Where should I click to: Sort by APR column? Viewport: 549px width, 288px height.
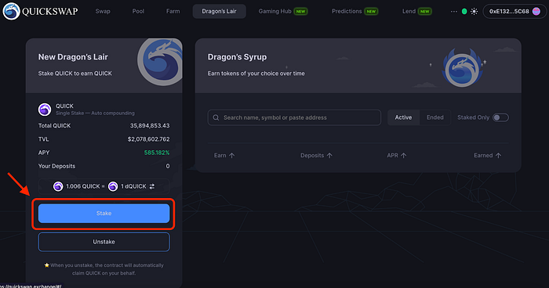pos(397,156)
